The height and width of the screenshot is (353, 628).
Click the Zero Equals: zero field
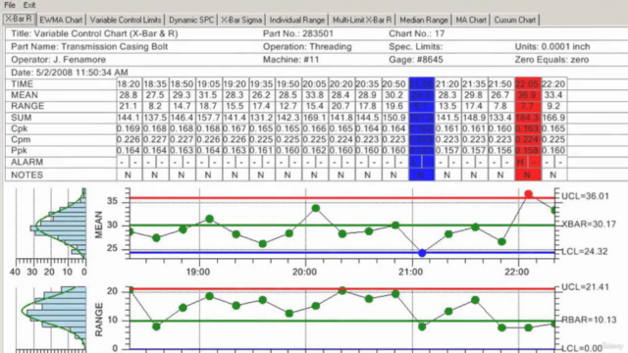(x=551, y=60)
